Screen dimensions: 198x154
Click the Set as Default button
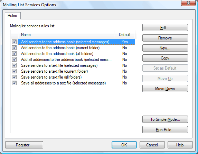point(165,68)
